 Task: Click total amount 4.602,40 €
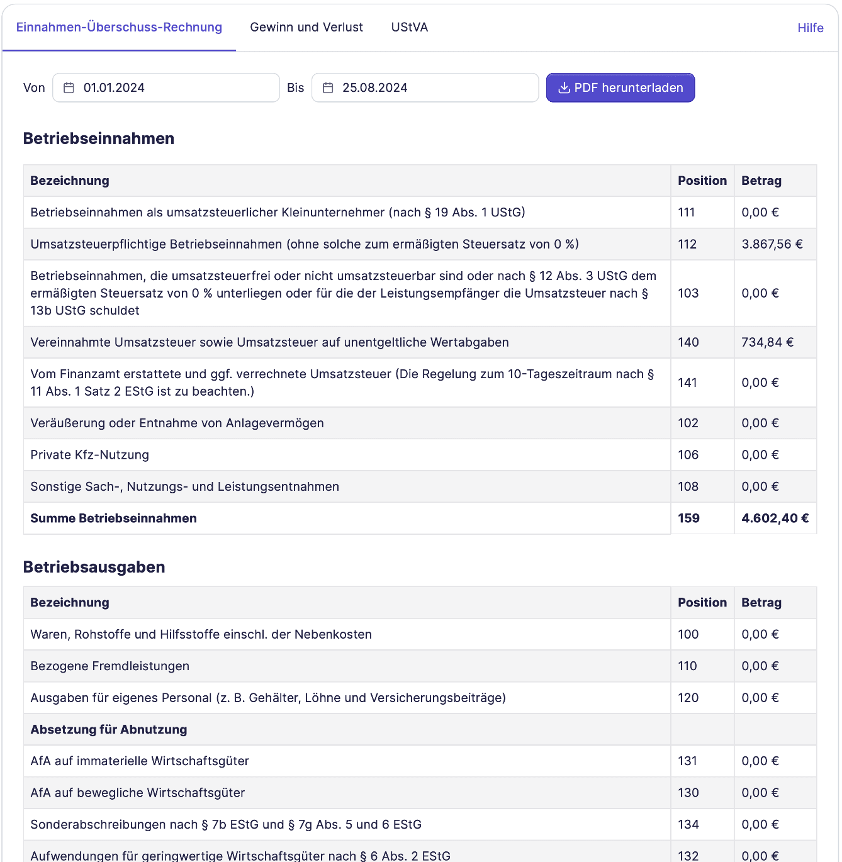[775, 518]
